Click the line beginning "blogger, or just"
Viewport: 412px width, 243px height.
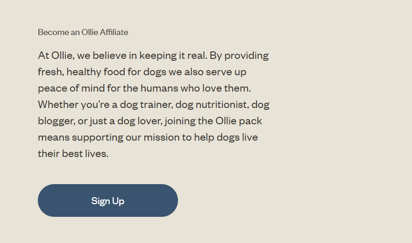point(149,121)
